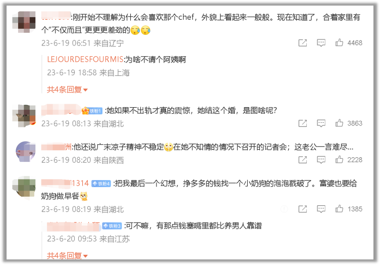380x265 pixels.
Task: Like the comment with 2228 likes
Action: click(x=339, y=160)
